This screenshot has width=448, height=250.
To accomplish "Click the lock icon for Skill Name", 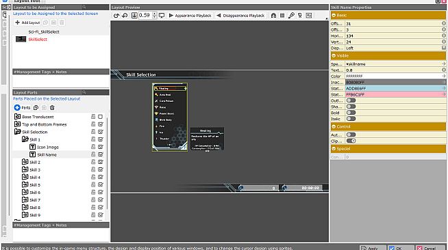I will coord(93,154).
